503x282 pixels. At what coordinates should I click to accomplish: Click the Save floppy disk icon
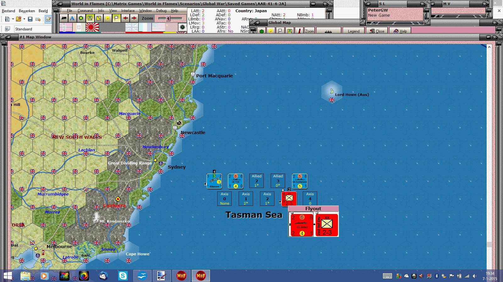click(30, 19)
